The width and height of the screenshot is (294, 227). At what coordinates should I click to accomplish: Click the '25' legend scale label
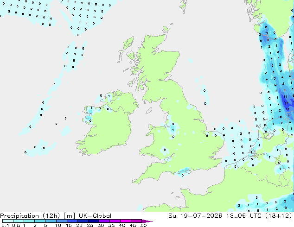[x=90, y=225]
